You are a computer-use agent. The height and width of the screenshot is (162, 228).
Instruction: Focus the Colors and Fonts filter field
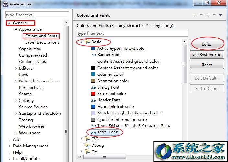pyautogui.click(x=132, y=33)
